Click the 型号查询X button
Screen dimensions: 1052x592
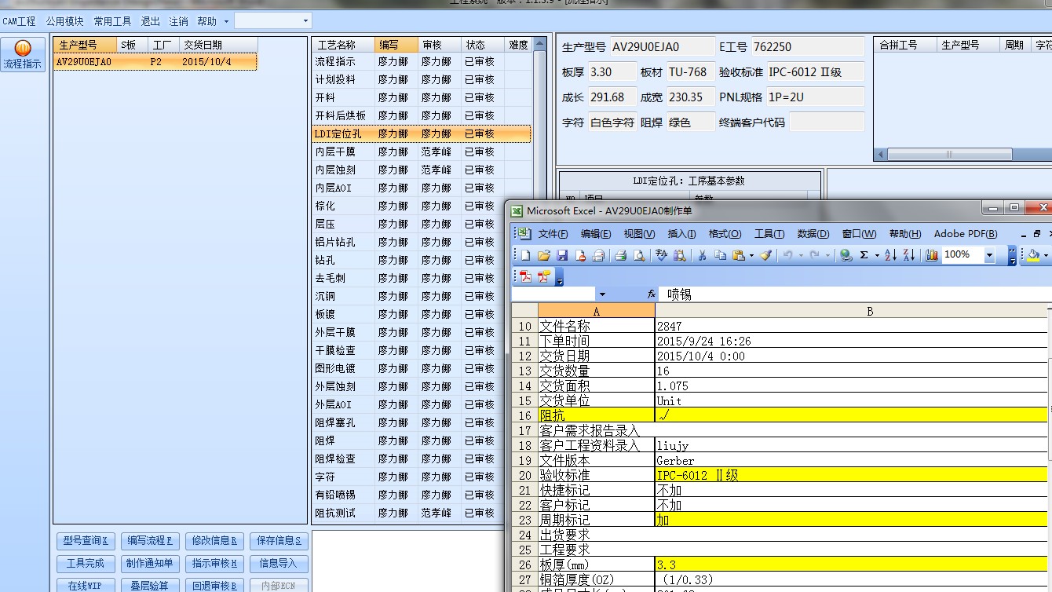[86, 541]
